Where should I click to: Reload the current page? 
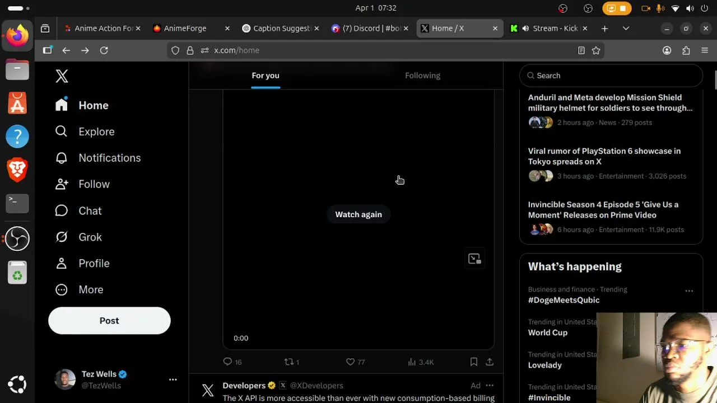tap(104, 50)
